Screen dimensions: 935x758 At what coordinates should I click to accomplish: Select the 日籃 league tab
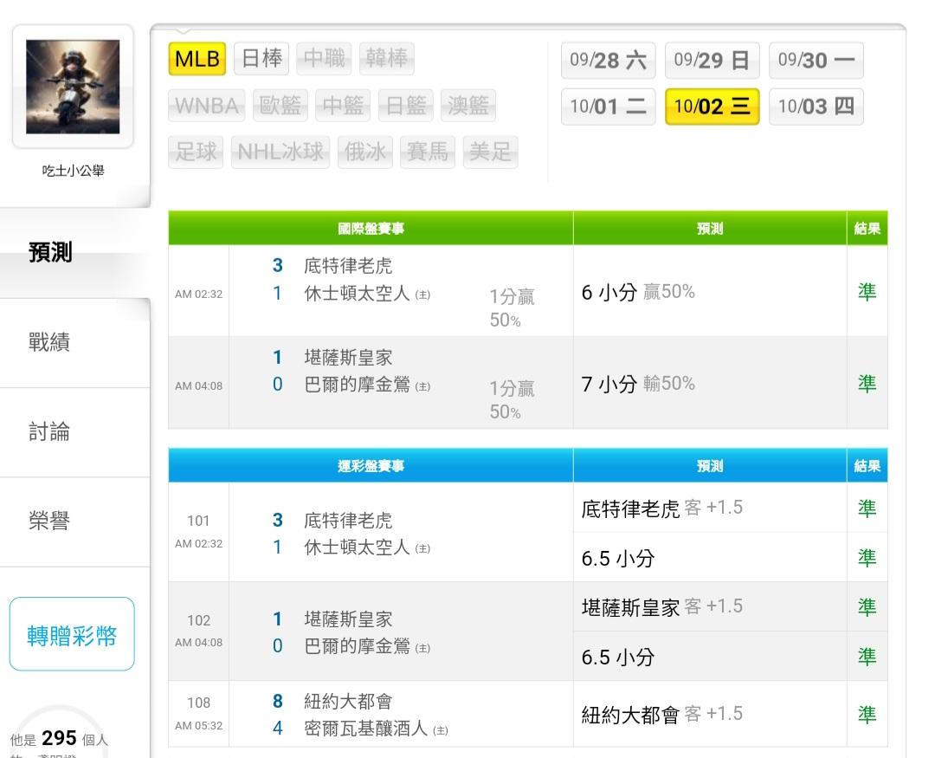(x=406, y=106)
